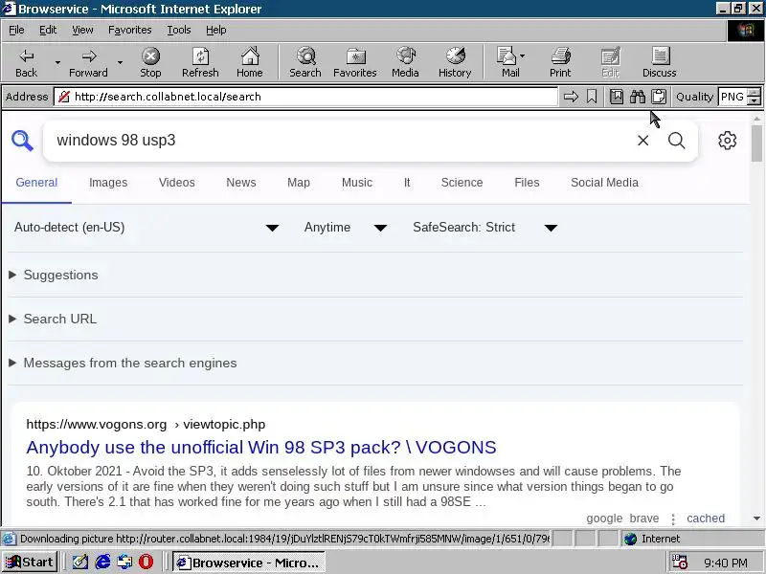Launch Opera from the quick launch bar
The image size is (766, 574).
coord(146,563)
